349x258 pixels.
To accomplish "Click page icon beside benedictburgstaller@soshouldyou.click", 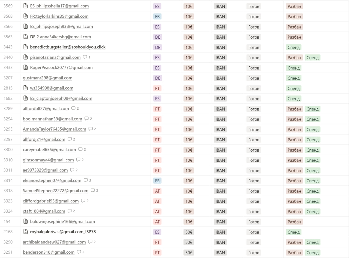I will coord(26,47).
